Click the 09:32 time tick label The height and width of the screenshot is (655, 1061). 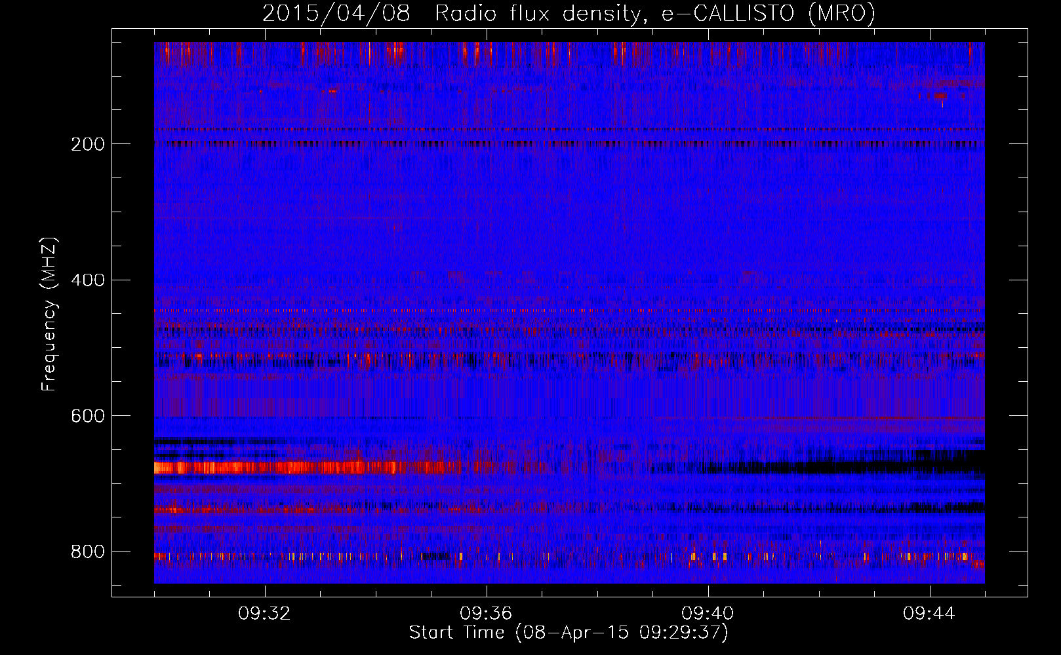click(264, 614)
